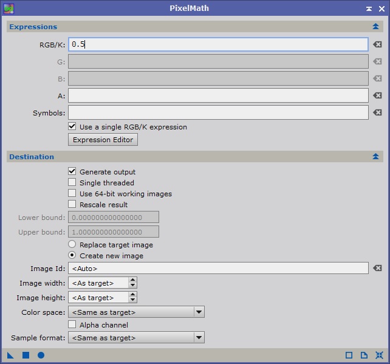Click Apply Global circle icon

[x=41, y=355]
